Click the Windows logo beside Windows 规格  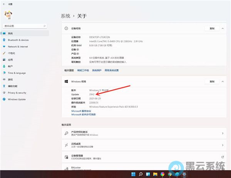(66, 82)
